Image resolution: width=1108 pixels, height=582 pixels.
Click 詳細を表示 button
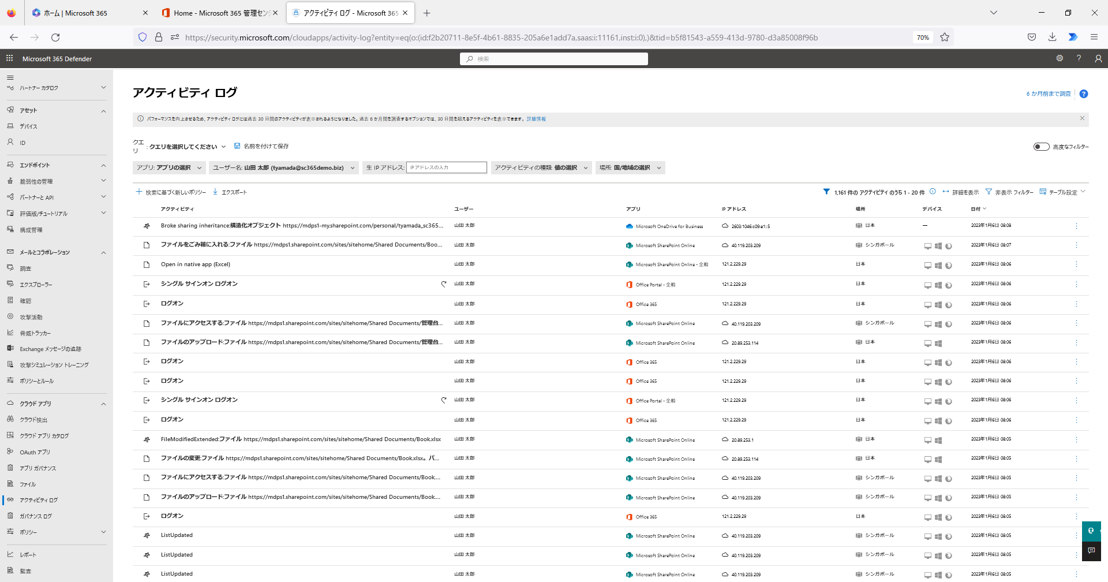(x=960, y=192)
